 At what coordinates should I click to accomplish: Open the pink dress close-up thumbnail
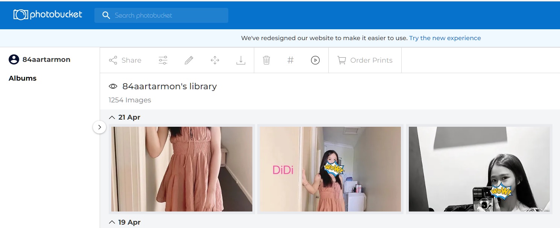(182, 169)
